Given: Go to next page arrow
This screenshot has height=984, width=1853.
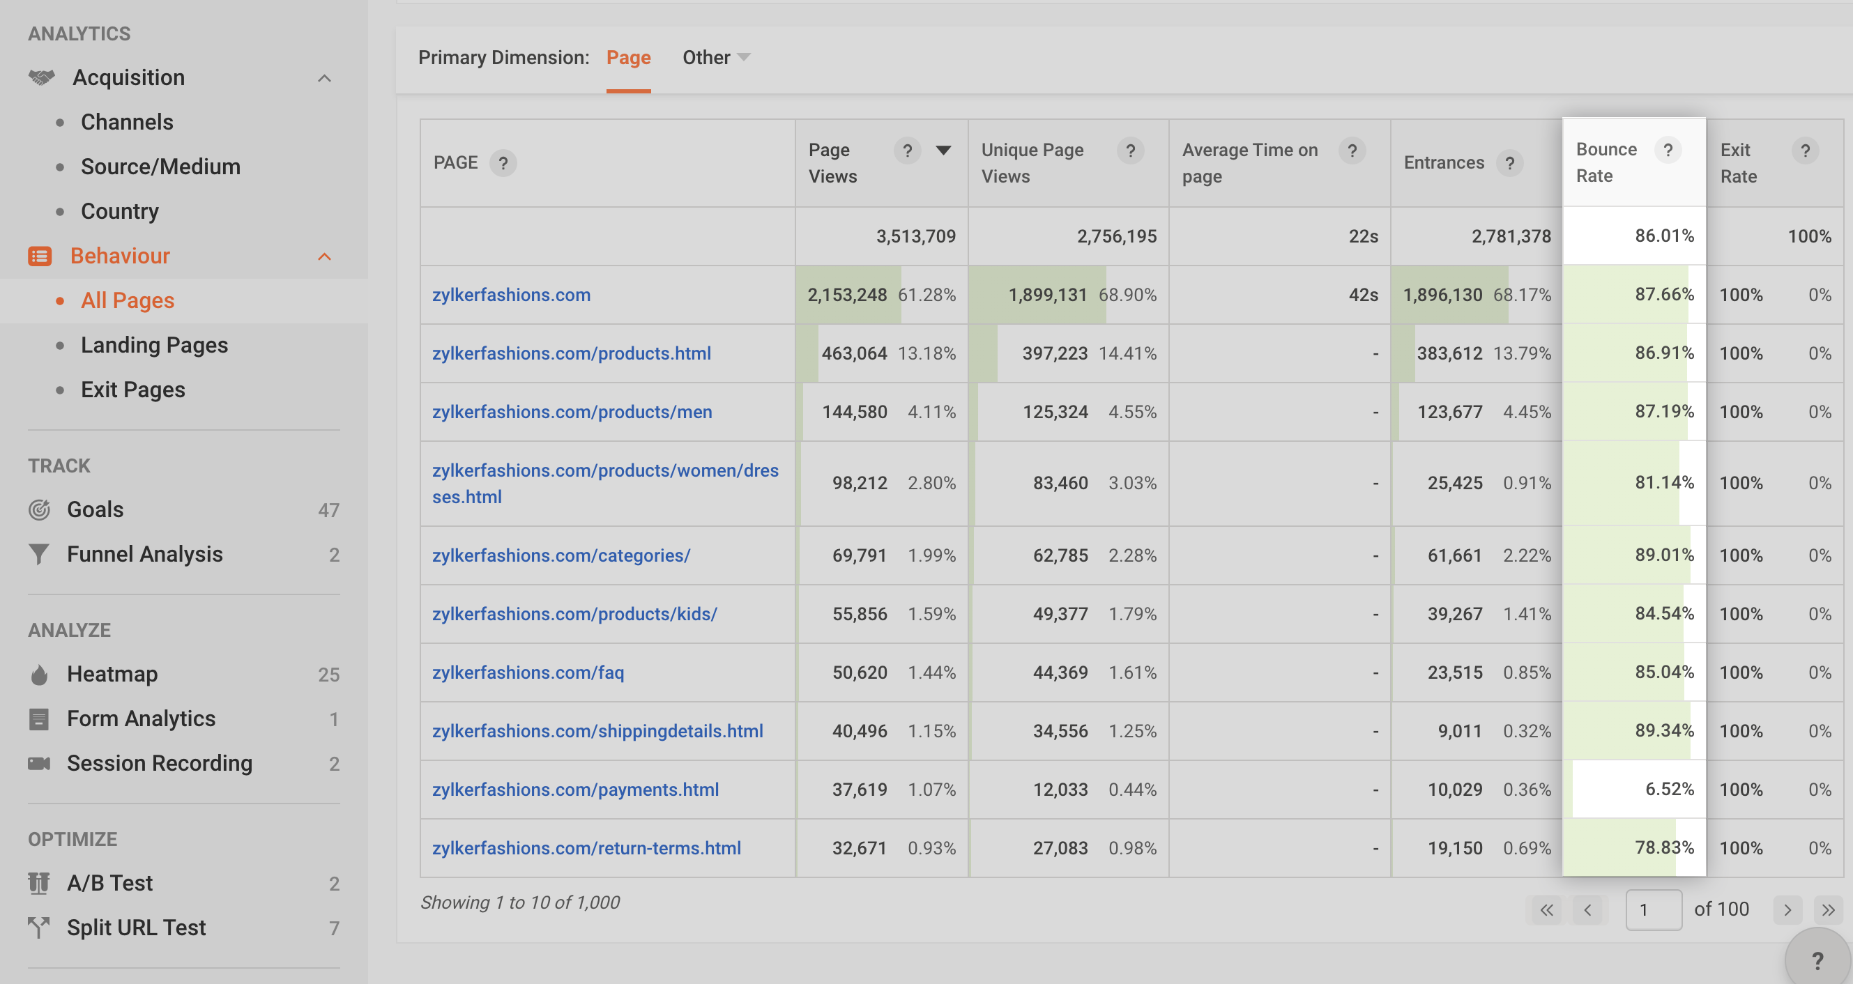Looking at the screenshot, I should point(1787,910).
